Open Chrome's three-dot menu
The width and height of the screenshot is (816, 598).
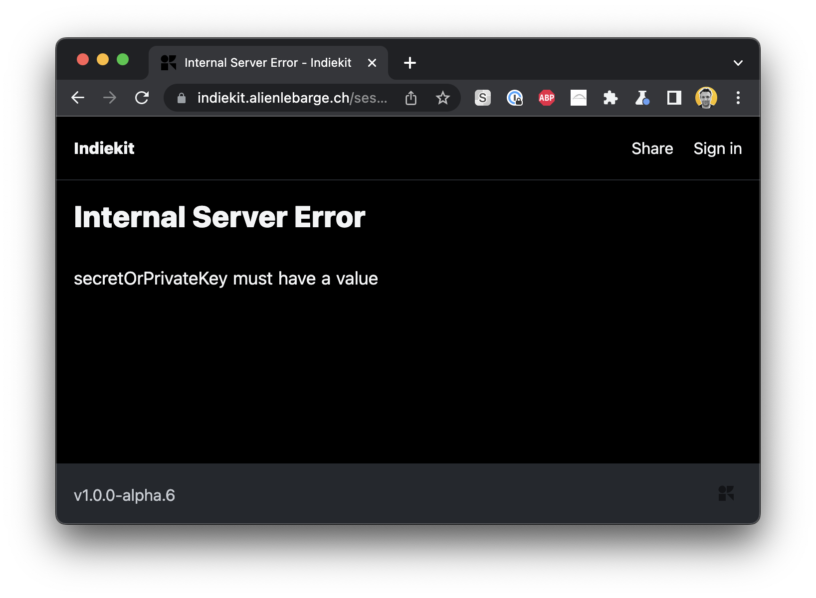click(738, 98)
